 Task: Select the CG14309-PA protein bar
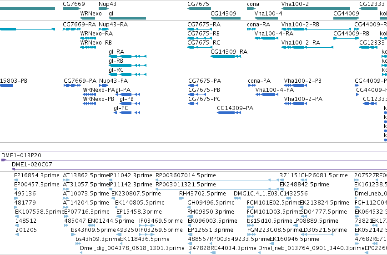point(229,113)
